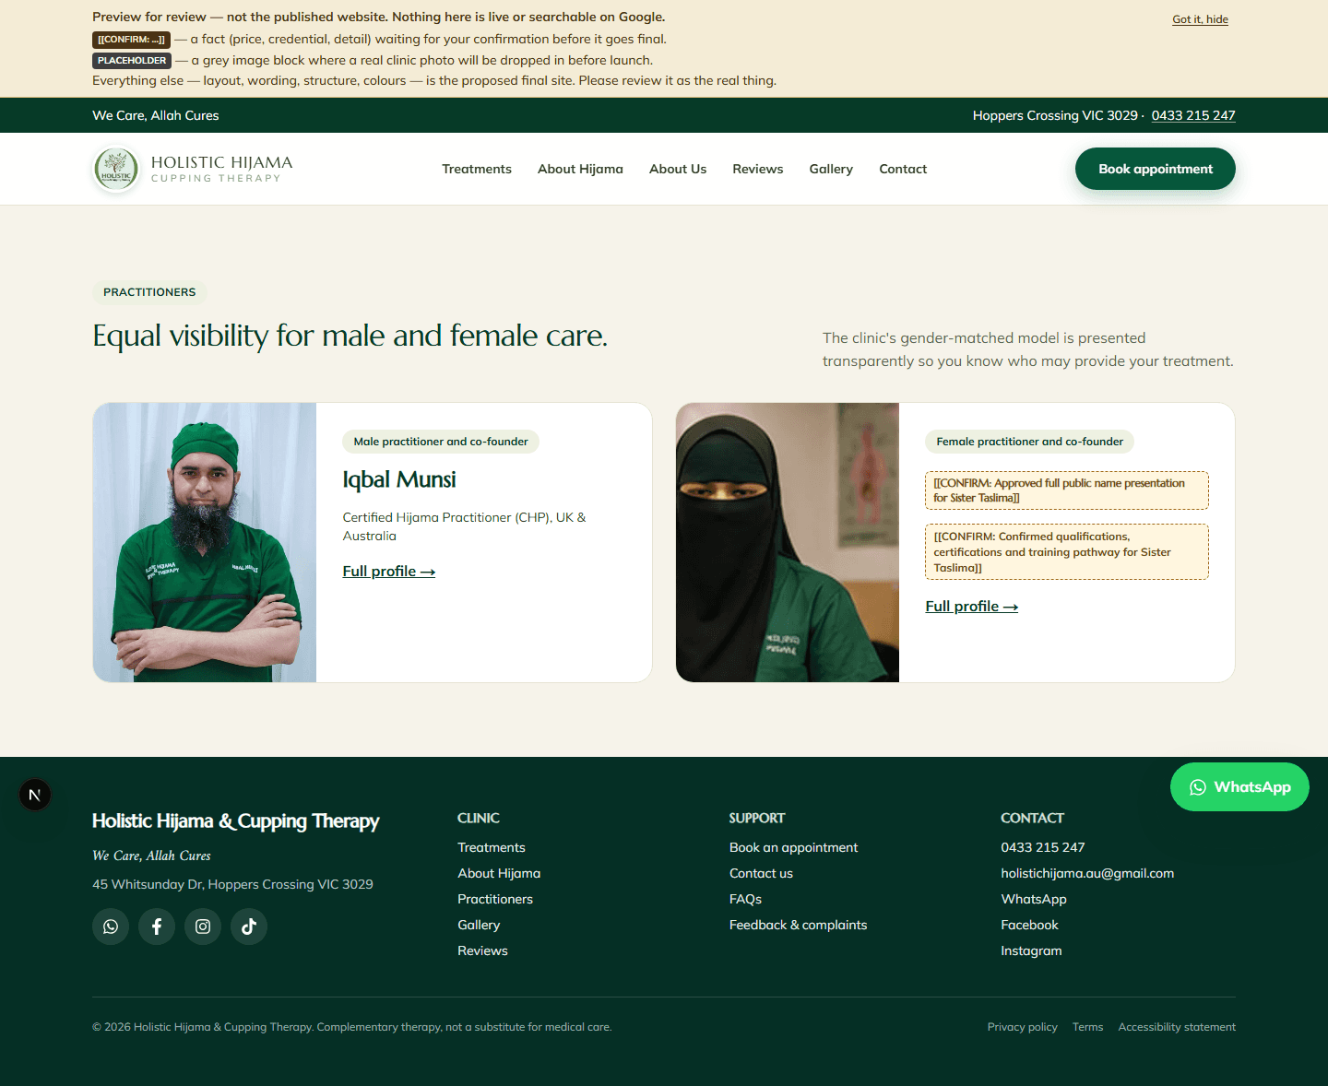Image resolution: width=1328 pixels, height=1086 pixels.
Task: Click footer address 45 Whitsunday Dr
Action: pos(232,884)
